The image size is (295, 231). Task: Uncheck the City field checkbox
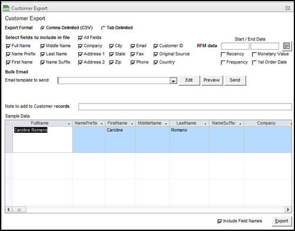coord(111,46)
